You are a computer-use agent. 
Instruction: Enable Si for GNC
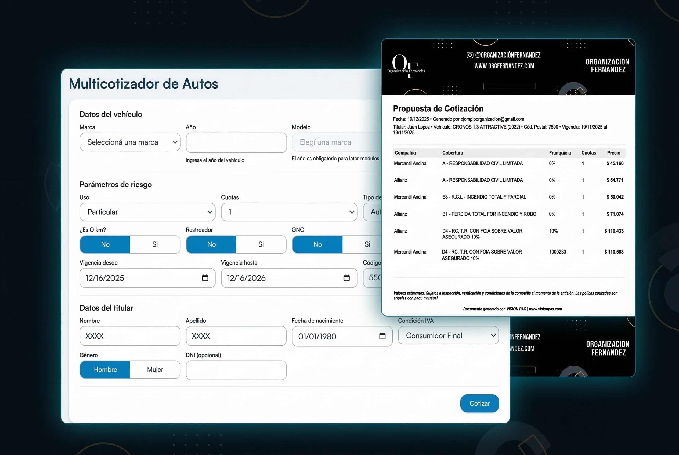coord(367,244)
